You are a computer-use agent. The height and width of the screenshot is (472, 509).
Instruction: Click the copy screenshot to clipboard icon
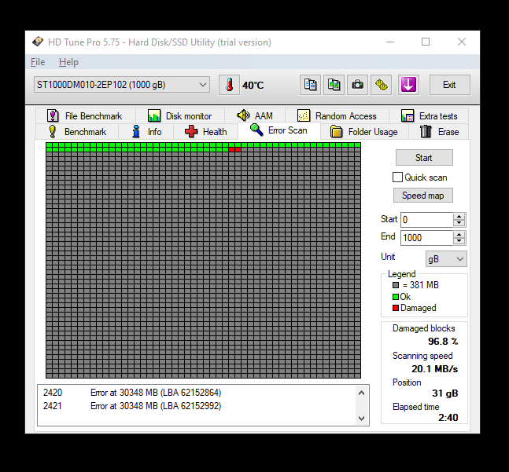pos(334,85)
